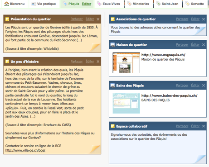Open the Minoteries tab

[141, 4]
